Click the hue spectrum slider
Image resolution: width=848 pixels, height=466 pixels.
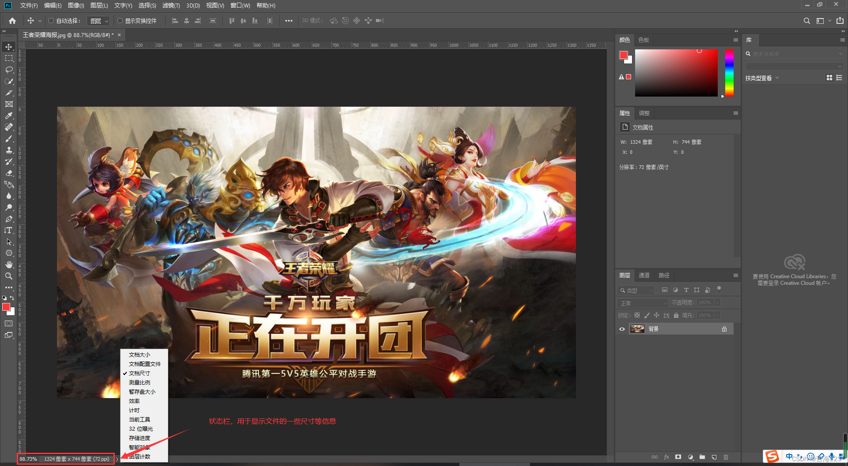[729, 73]
